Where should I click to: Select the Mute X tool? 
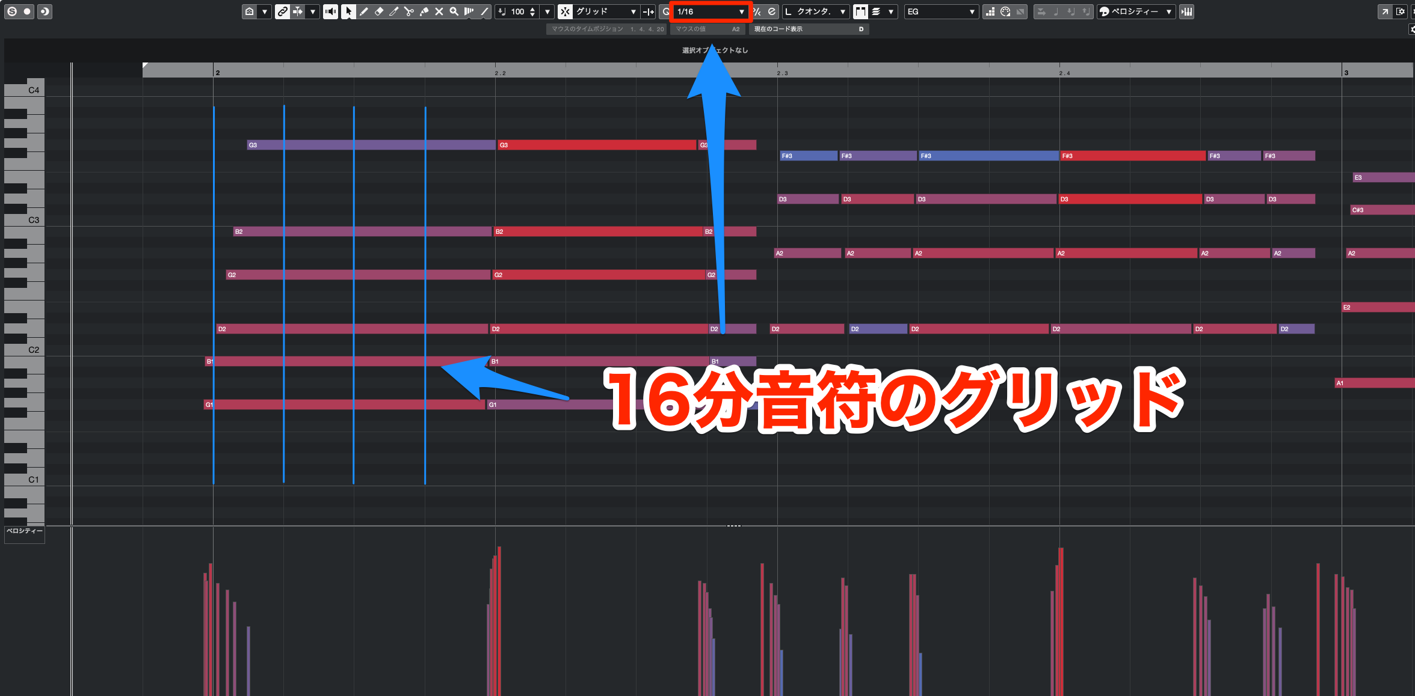(439, 11)
